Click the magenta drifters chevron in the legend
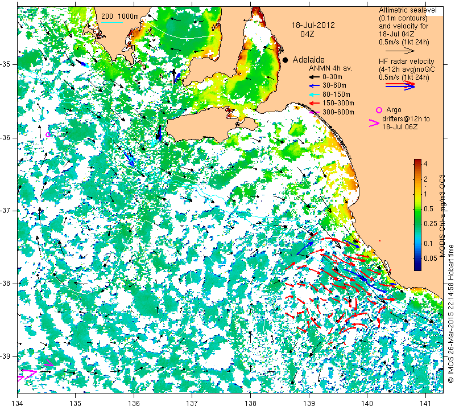This screenshot has height=410, width=455. (x=374, y=123)
